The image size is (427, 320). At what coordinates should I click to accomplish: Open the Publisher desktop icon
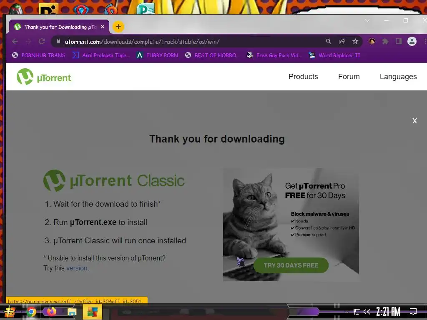pos(146,9)
